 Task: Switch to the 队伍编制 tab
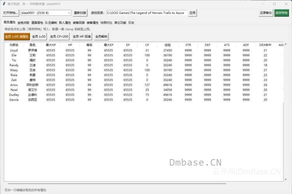51,23
